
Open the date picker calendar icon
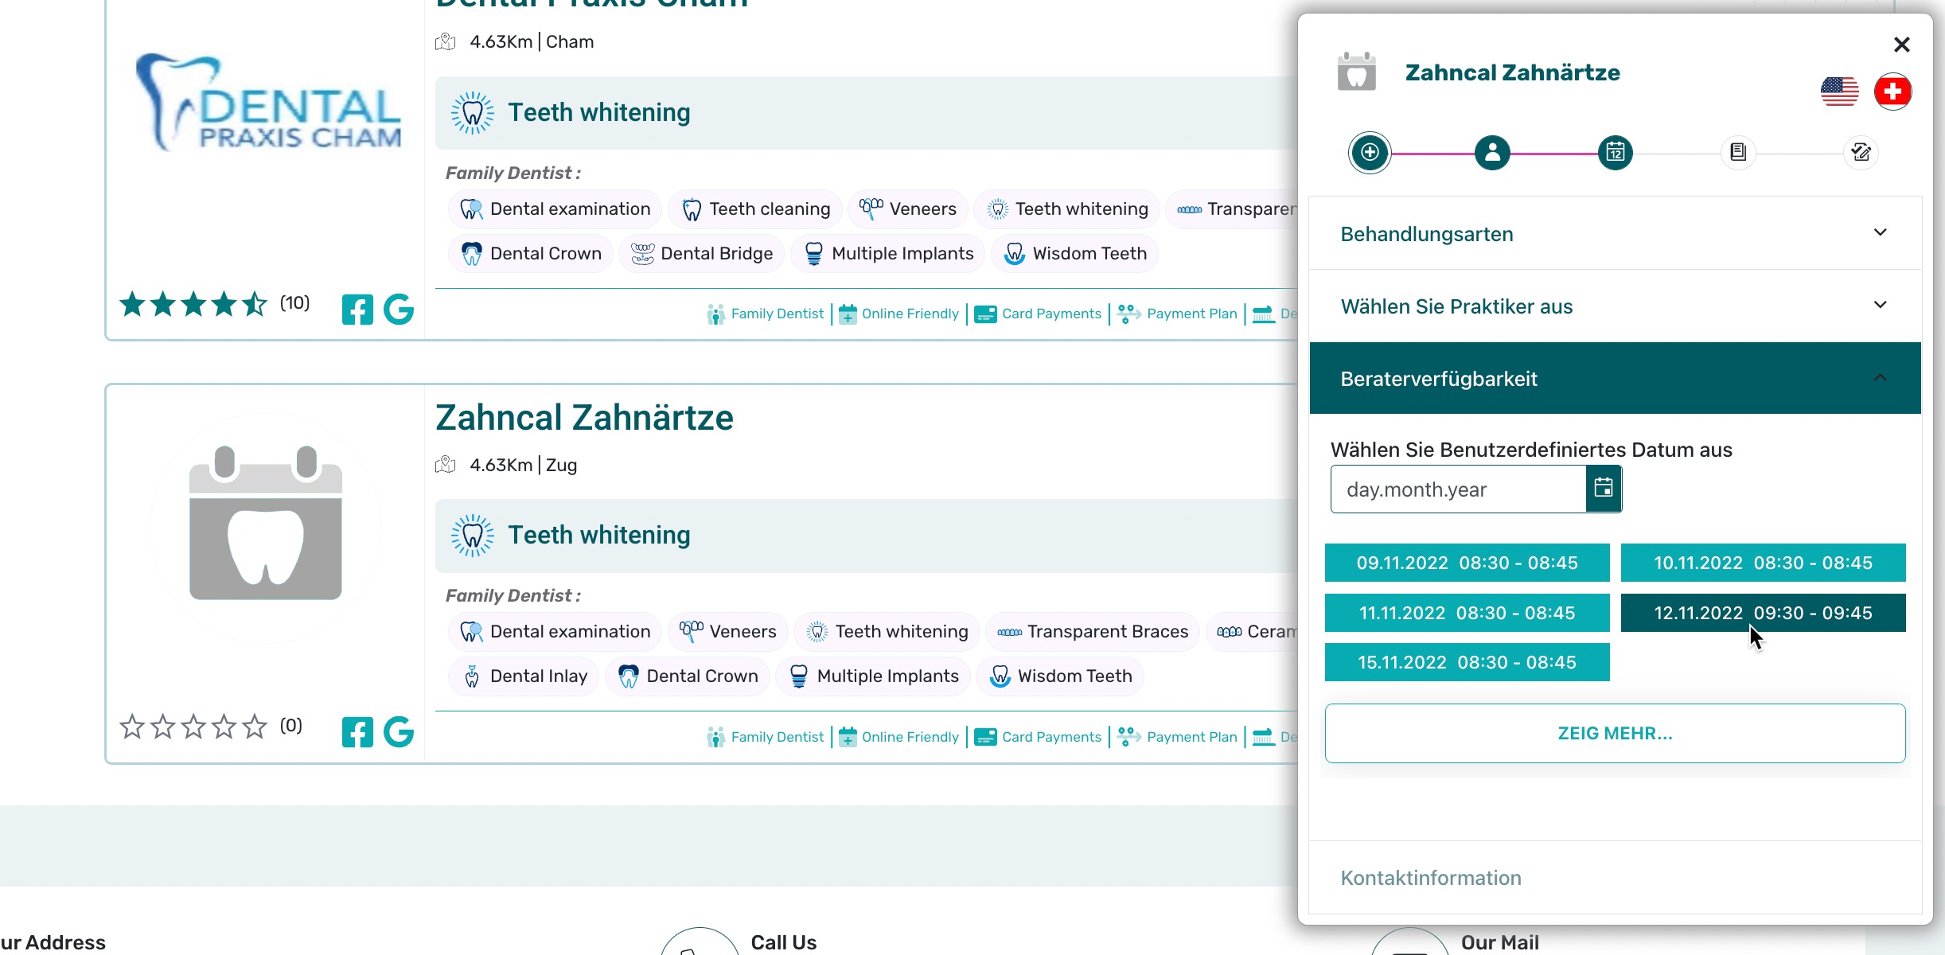click(x=1604, y=489)
